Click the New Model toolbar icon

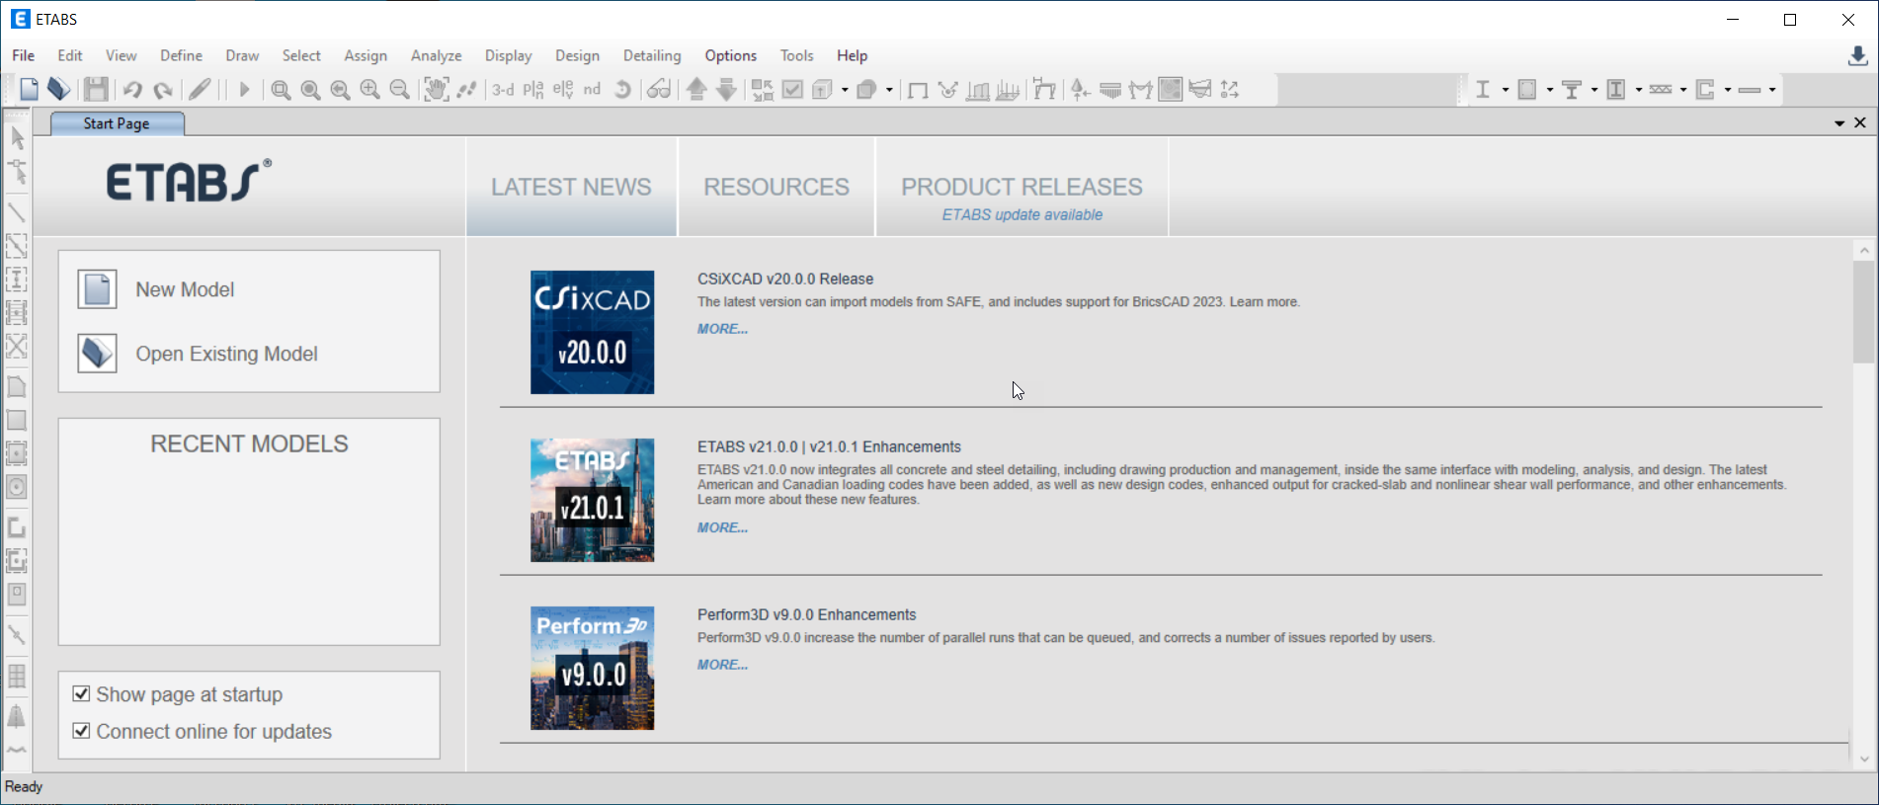tap(29, 90)
